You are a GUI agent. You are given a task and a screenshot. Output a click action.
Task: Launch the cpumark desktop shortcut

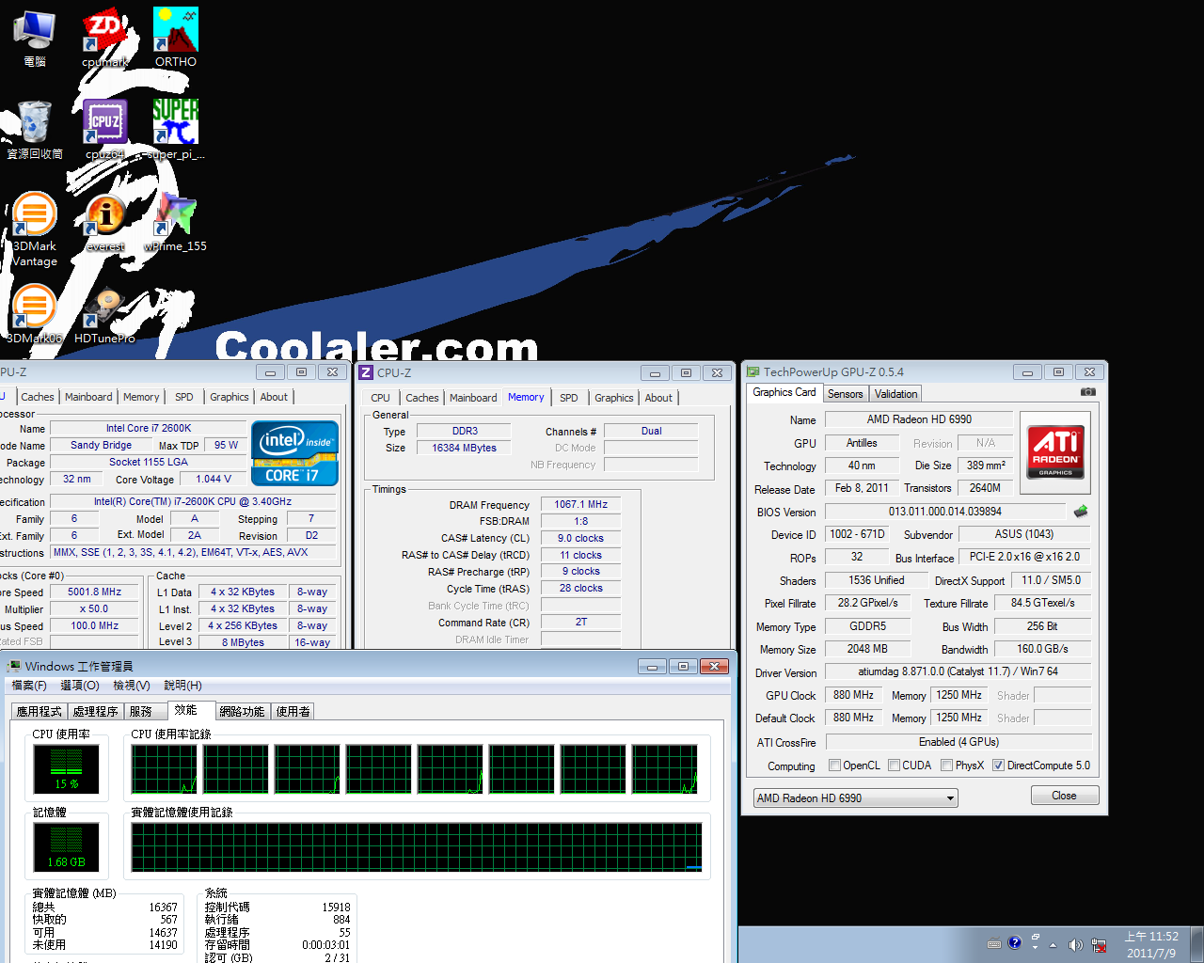(104, 38)
